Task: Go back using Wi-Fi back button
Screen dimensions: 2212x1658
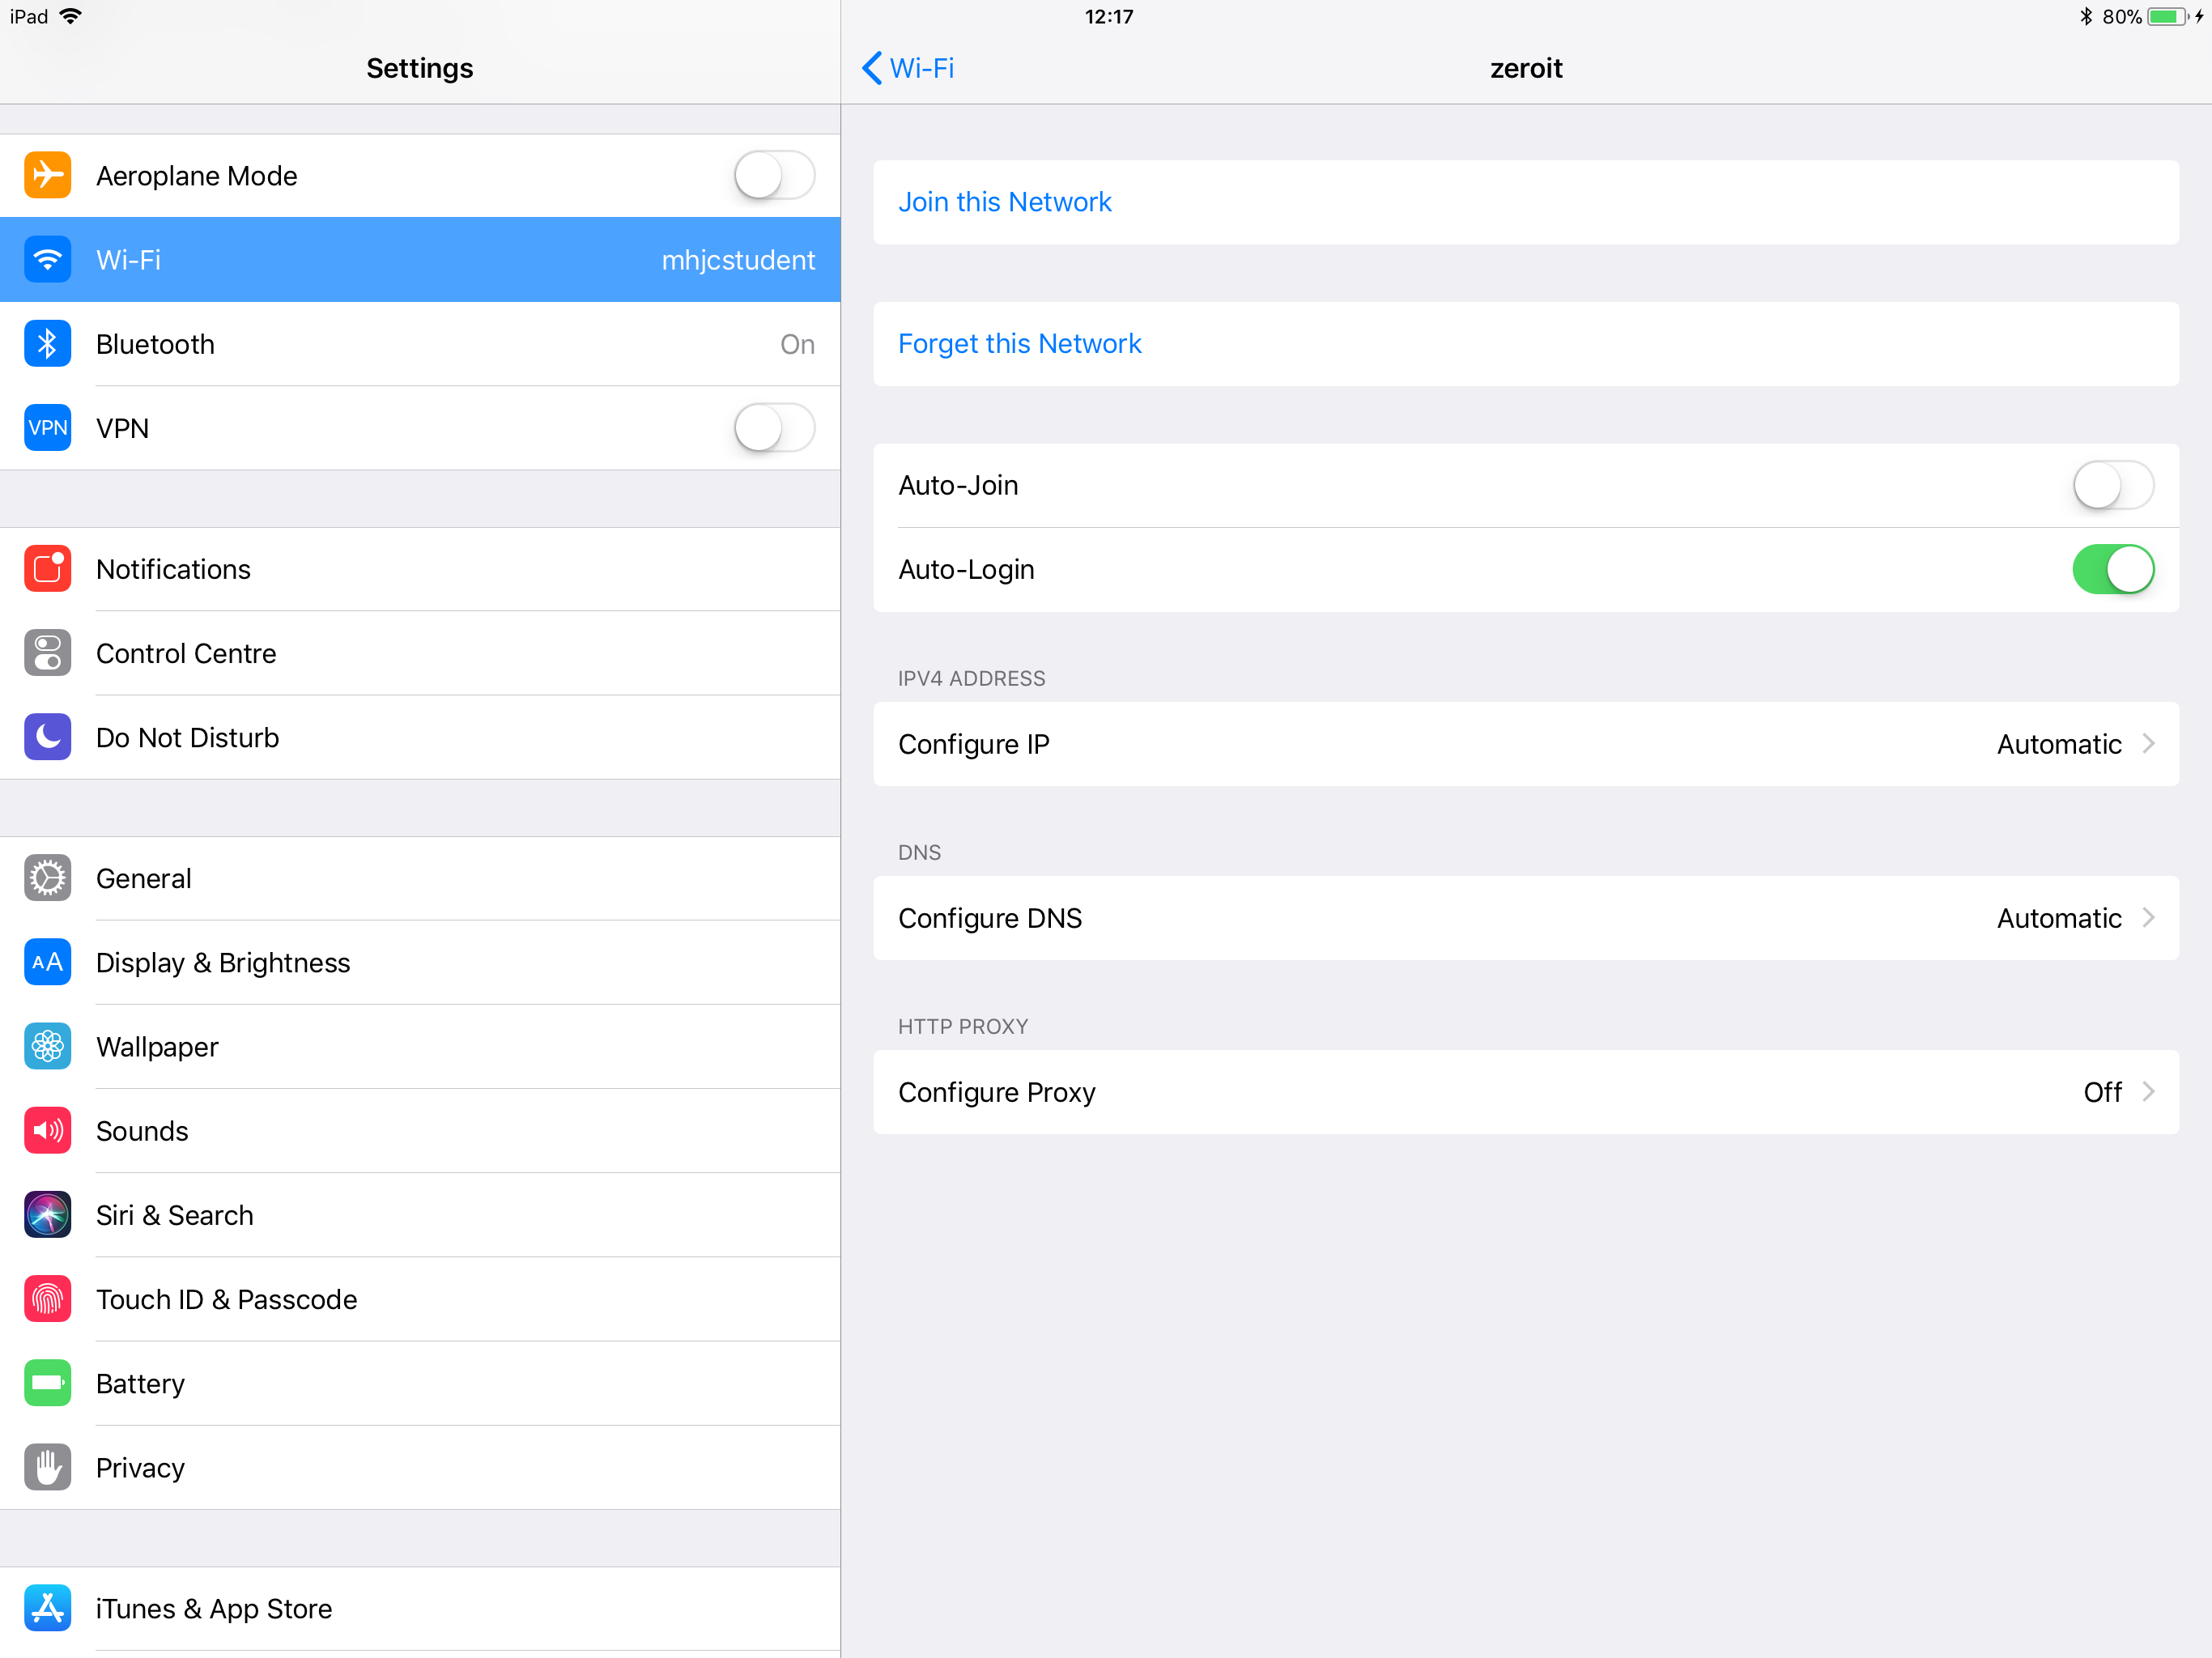Action: click(x=908, y=68)
